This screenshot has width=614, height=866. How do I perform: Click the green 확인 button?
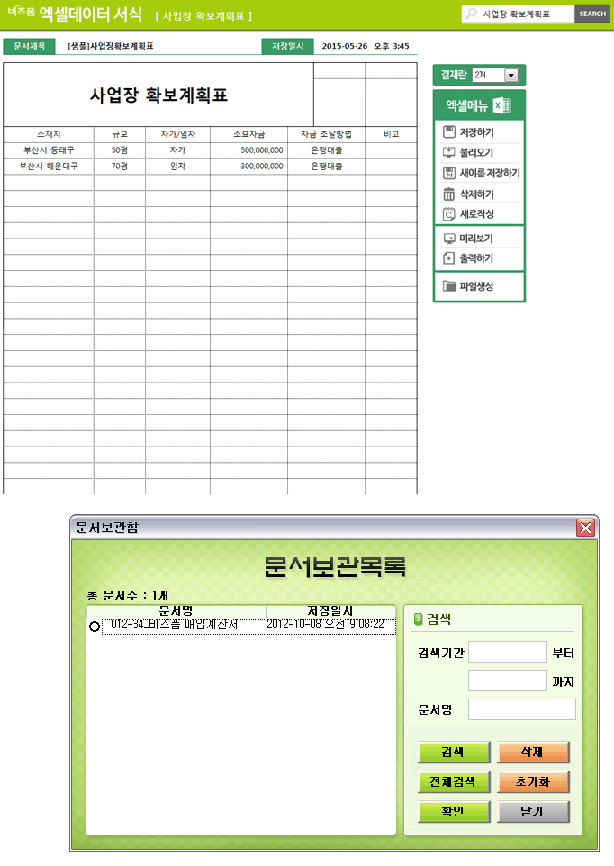click(x=454, y=812)
